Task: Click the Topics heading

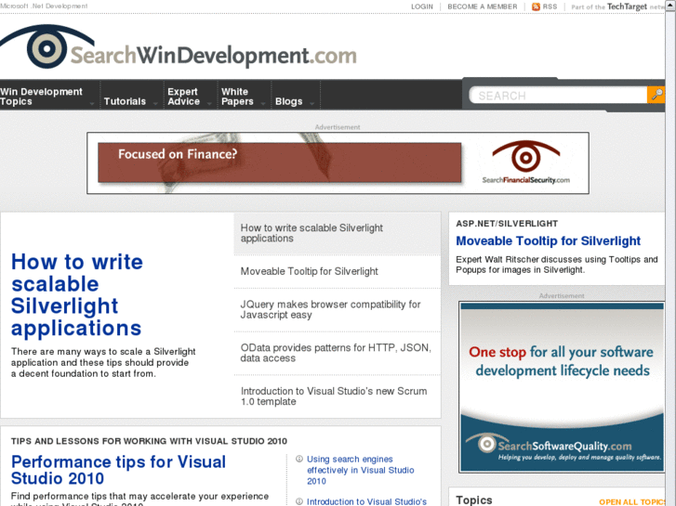Action: coord(474,500)
